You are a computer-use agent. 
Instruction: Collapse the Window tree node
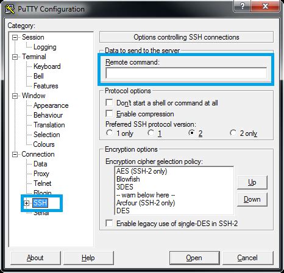coord(15,96)
